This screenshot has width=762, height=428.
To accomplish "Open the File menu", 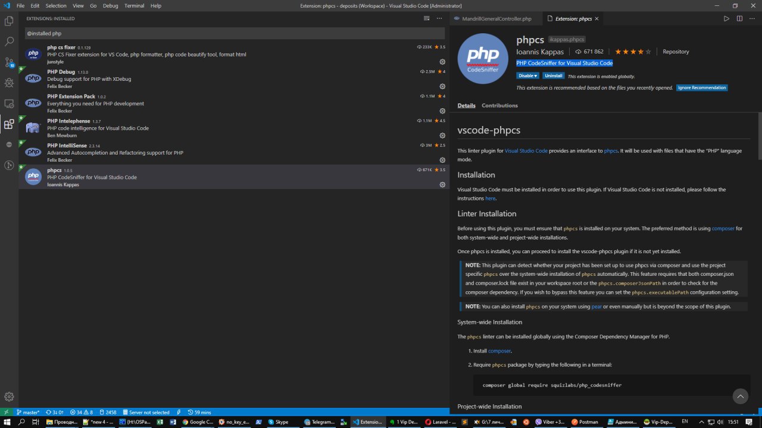I will click(21, 5).
